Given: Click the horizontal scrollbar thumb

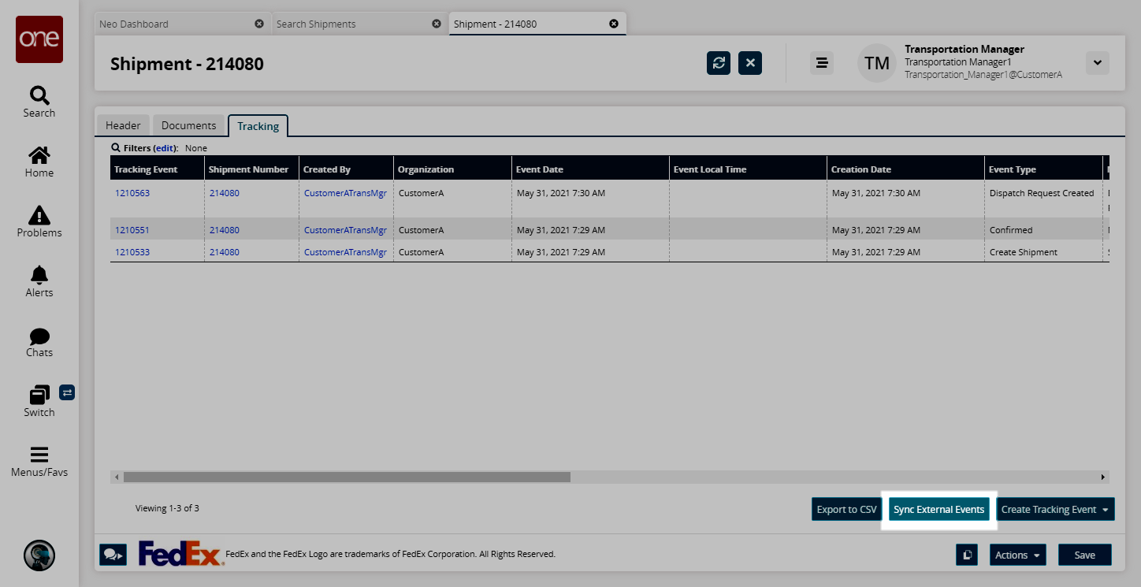Looking at the screenshot, I should [347, 477].
